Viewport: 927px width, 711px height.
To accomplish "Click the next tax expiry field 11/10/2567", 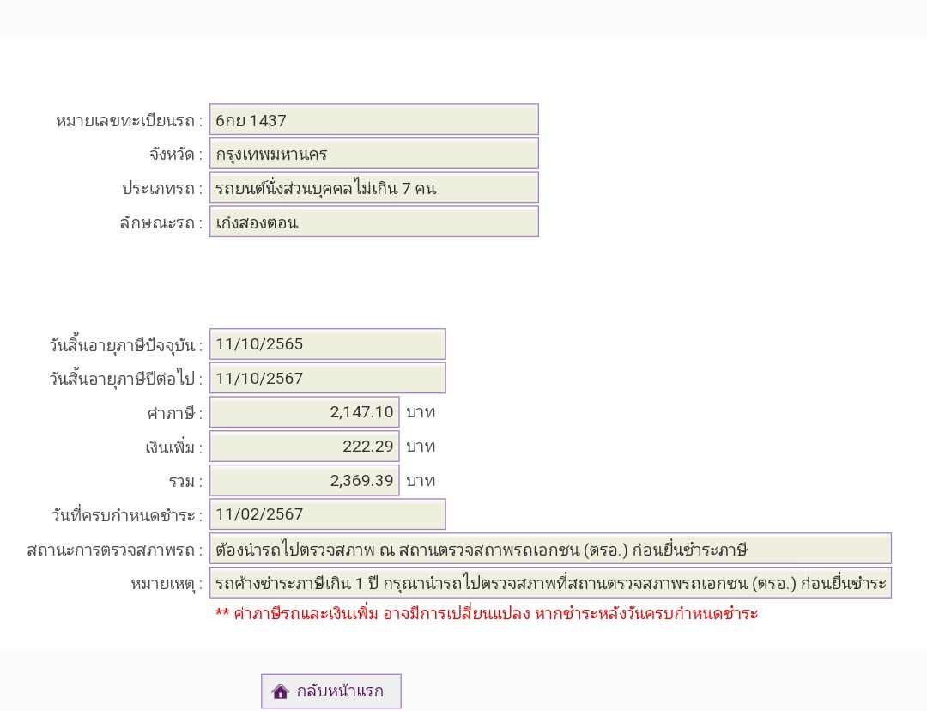I will tap(328, 378).
